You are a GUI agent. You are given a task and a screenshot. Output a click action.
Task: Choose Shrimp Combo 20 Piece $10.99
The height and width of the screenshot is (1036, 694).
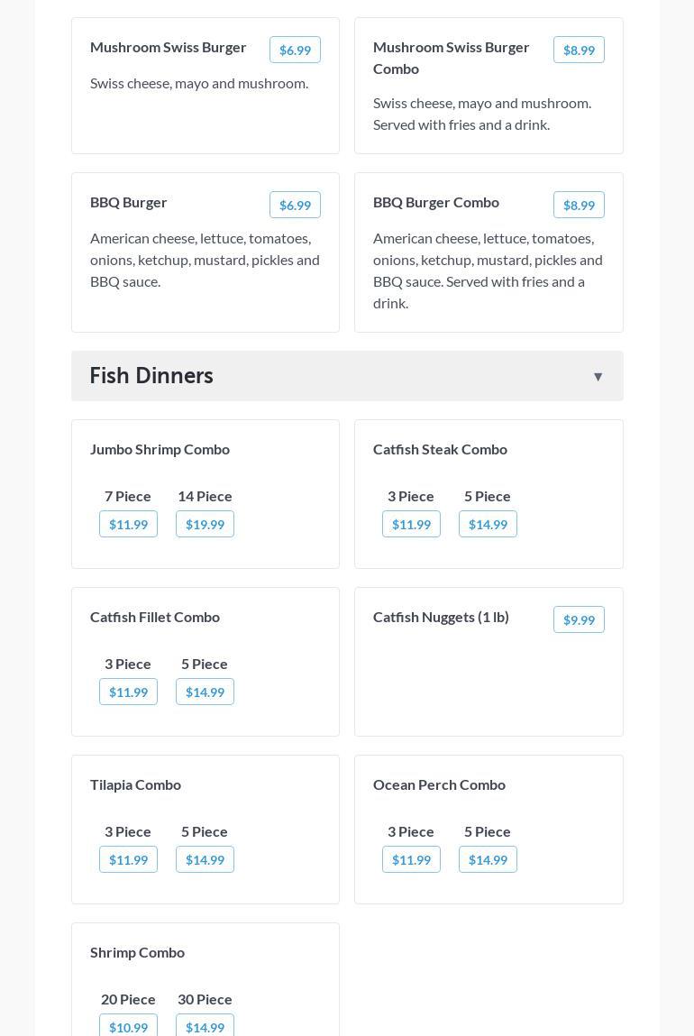[128, 1027]
